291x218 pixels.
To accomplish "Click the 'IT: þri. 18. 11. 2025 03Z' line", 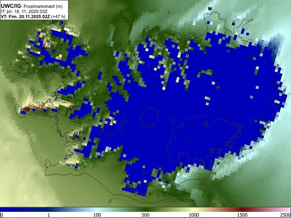I will pyautogui.click(x=24, y=12).
